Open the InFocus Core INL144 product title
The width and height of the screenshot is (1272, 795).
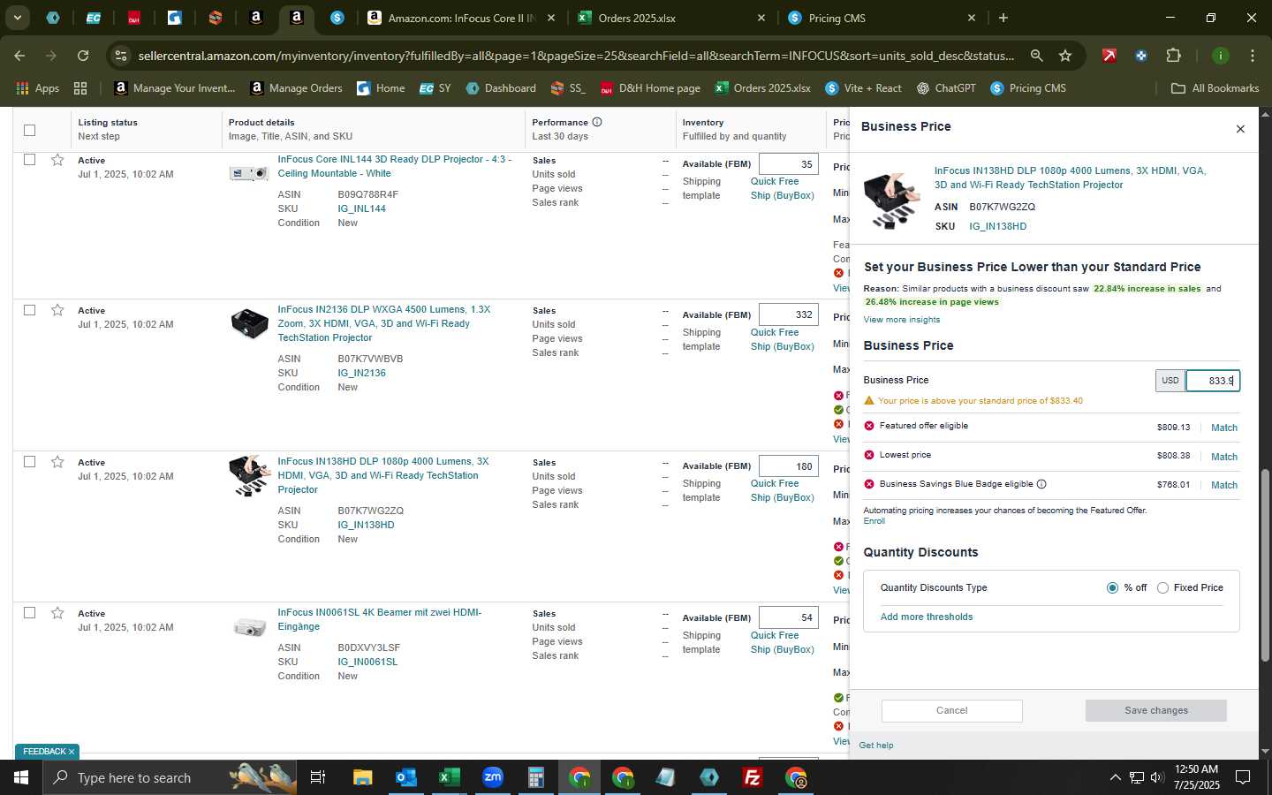pos(394,166)
